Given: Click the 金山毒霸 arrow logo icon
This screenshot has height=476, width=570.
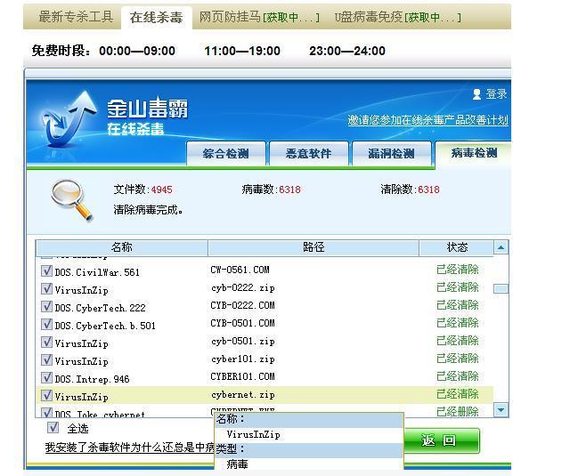Looking at the screenshot, I should (x=69, y=120).
